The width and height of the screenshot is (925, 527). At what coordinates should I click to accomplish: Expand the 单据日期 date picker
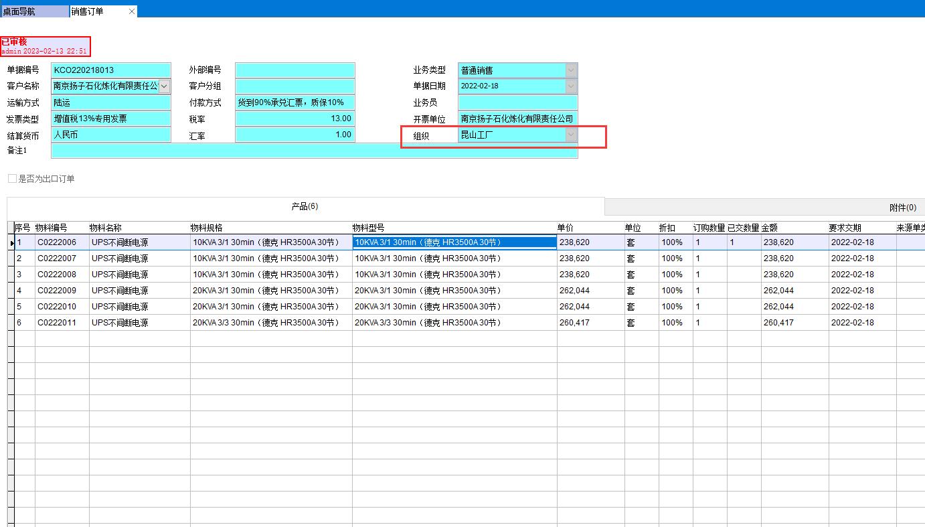570,86
